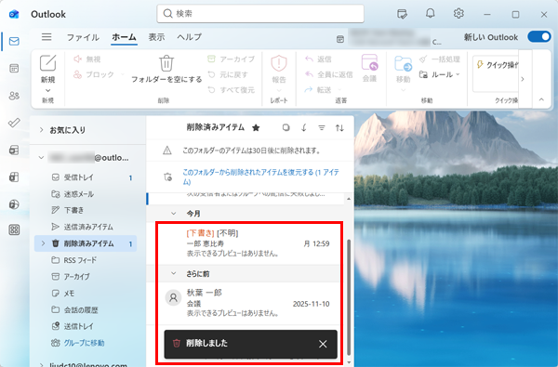558x367 pixels.
Task: Open the 受信トレイ folder
Action: (x=86, y=177)
